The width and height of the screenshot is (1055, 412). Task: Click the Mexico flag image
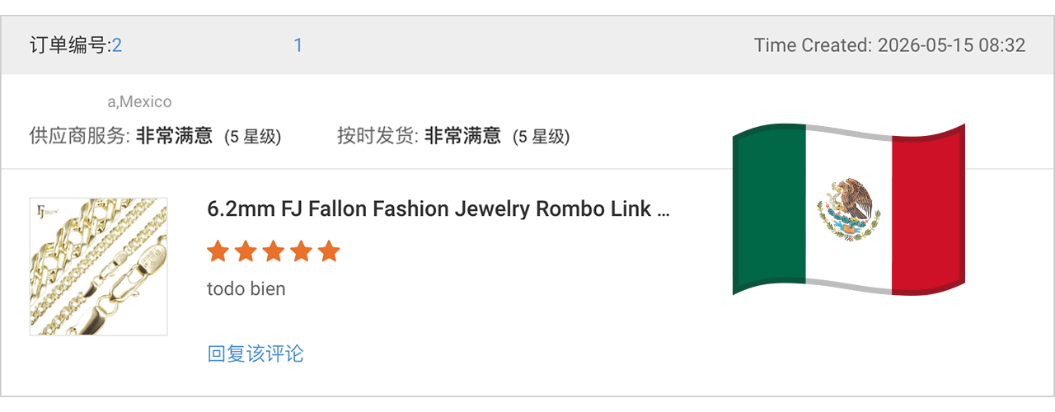coord(849,209)
